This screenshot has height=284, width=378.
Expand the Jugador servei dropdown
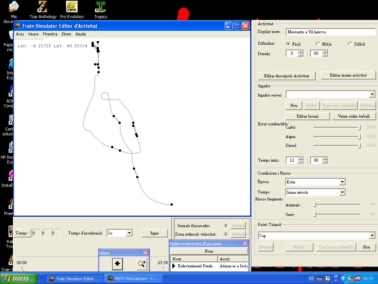372,95
